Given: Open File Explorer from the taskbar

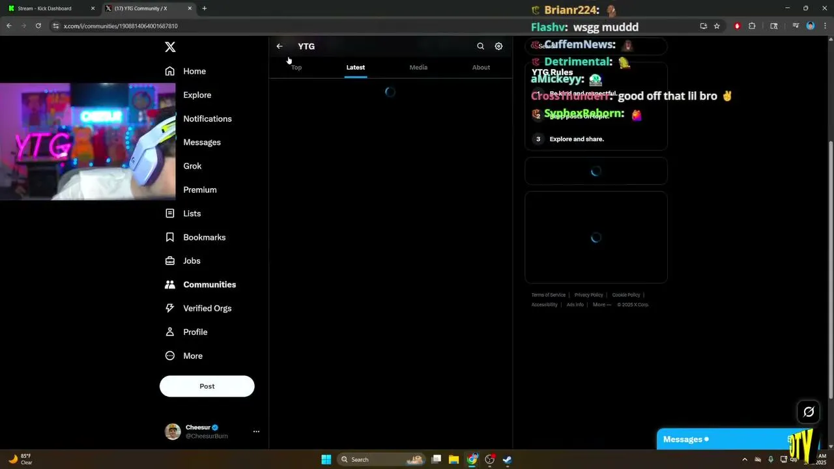Looking at the screenshot, I should [x=453, y=459].
